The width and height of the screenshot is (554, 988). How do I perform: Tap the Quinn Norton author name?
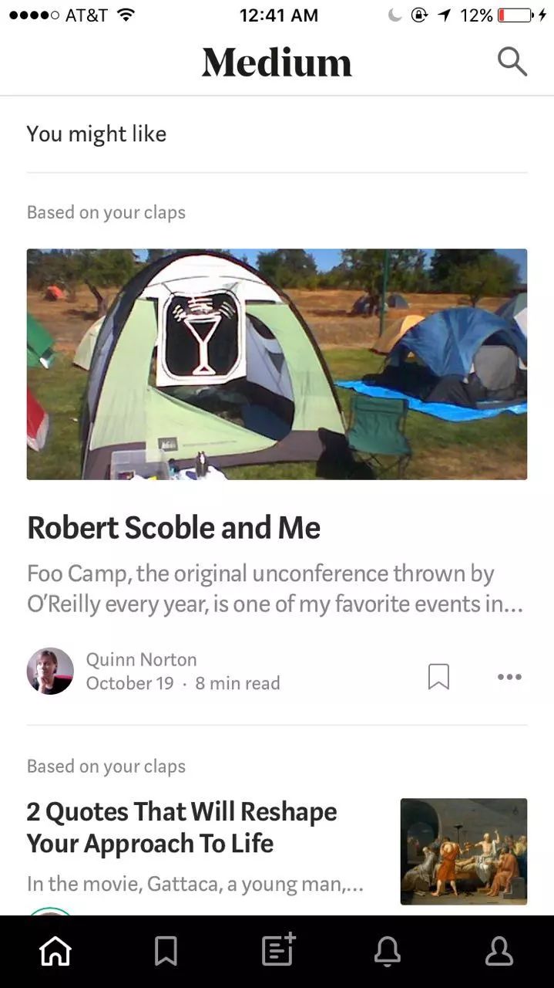click(141, 659)
